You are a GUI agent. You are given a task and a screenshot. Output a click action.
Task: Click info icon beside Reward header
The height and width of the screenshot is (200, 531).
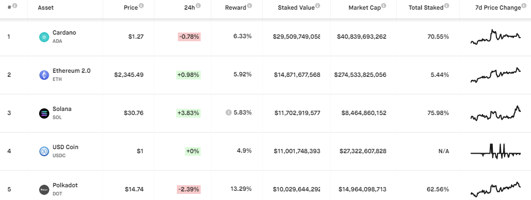click(249, 6)
